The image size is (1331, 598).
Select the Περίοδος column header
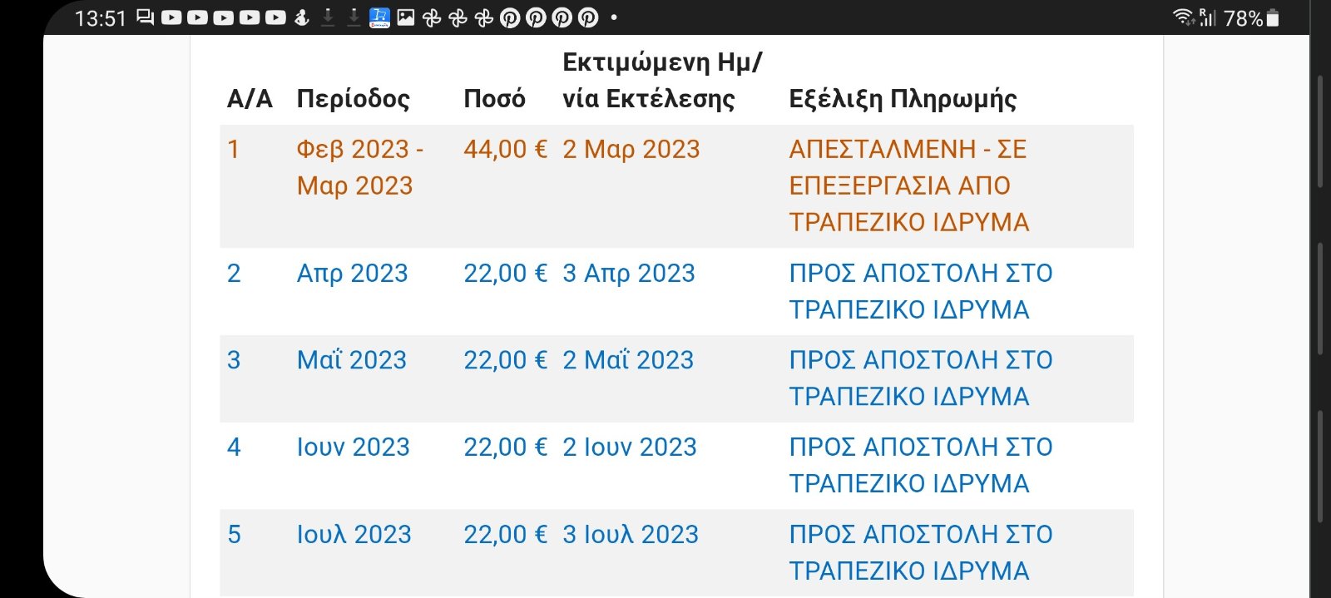coord(354,99)
